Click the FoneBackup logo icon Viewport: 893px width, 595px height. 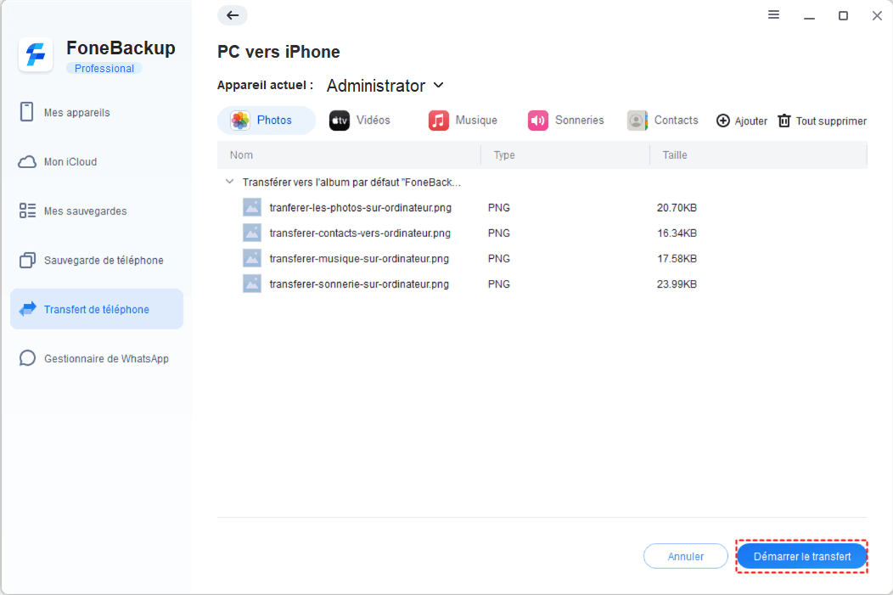click(x=36, y=55)
